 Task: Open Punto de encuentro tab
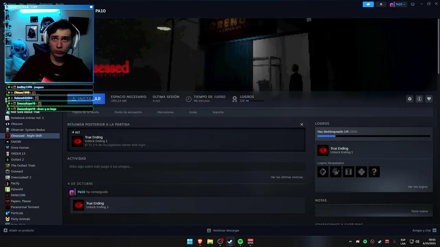tap(128, 112)
